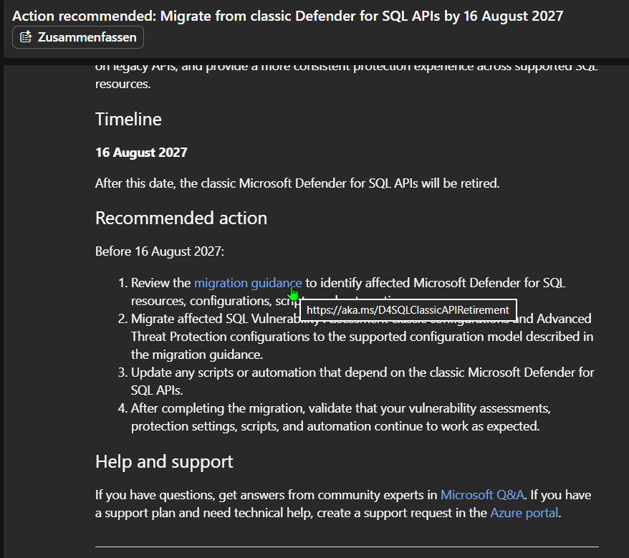
Task: Open the Microsoft Q&A link
Action: (x=482, y=495)
